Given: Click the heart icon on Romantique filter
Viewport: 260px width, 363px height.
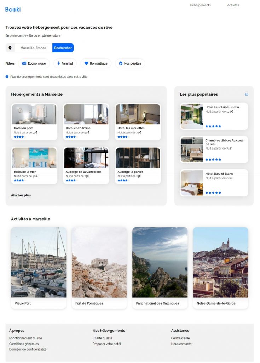Looking at the screenshot, I should (86, 63).
